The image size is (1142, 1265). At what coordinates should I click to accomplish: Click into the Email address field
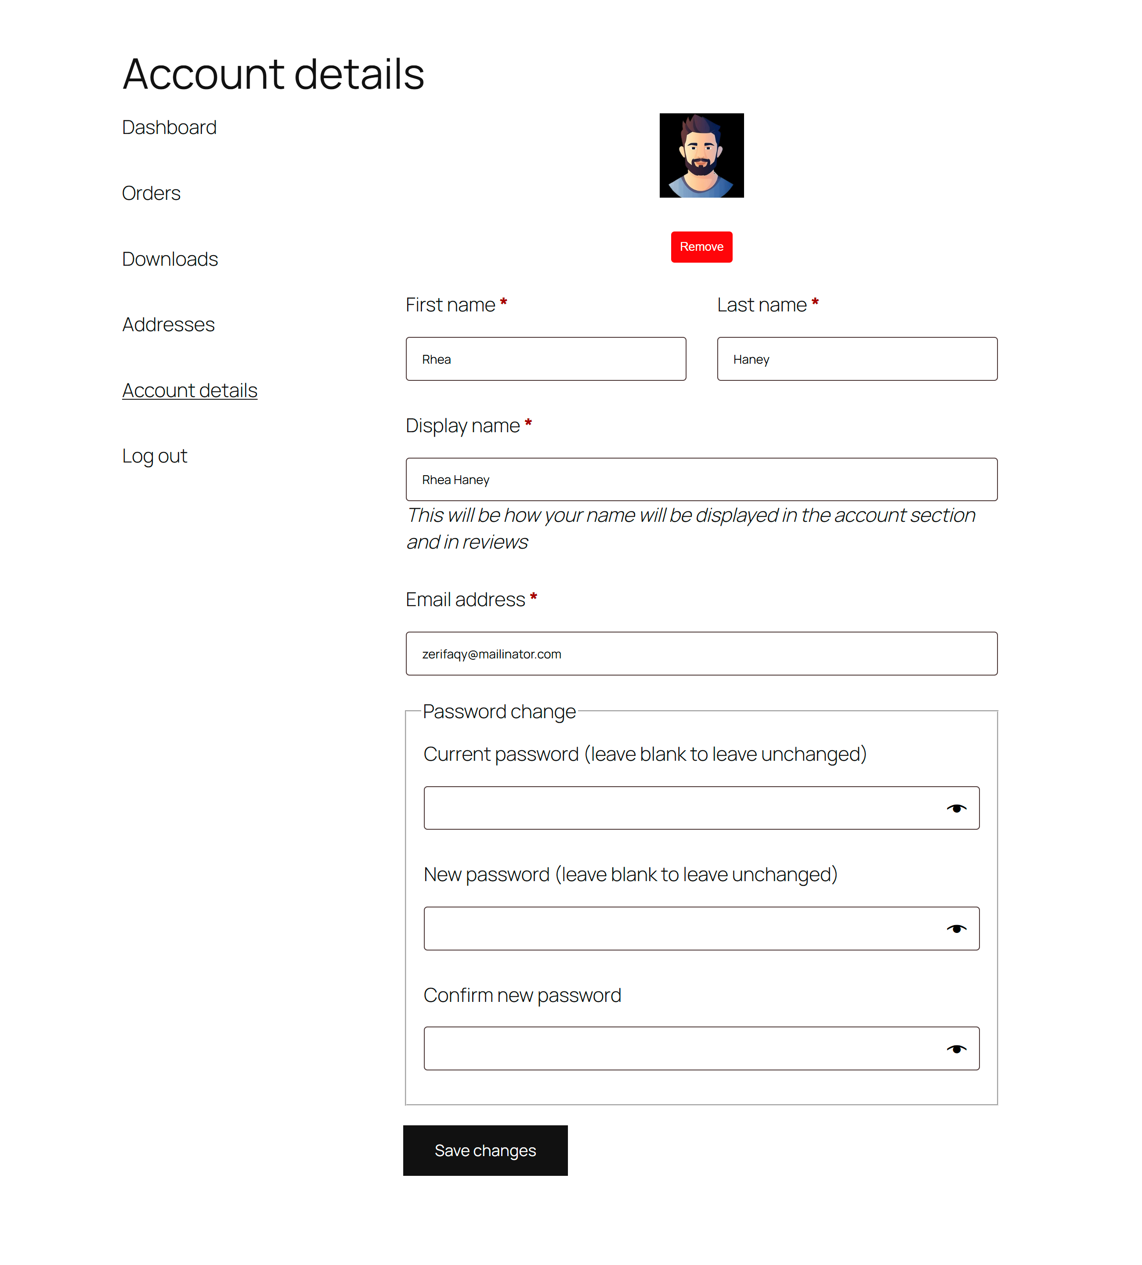pyautogui.click(x=701, y=654)
